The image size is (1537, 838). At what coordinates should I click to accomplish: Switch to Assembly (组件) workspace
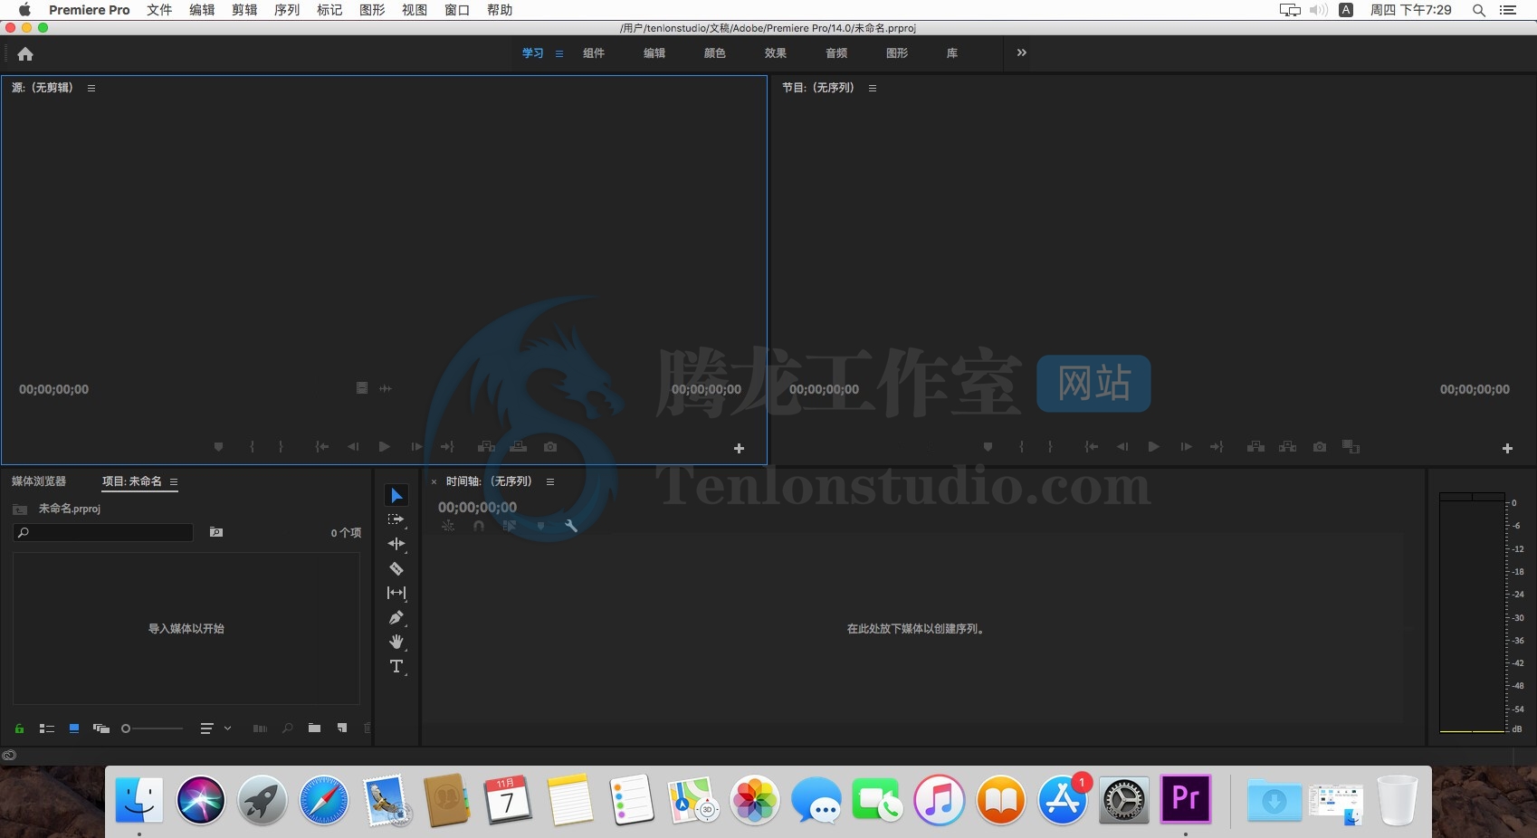point(594,53)
